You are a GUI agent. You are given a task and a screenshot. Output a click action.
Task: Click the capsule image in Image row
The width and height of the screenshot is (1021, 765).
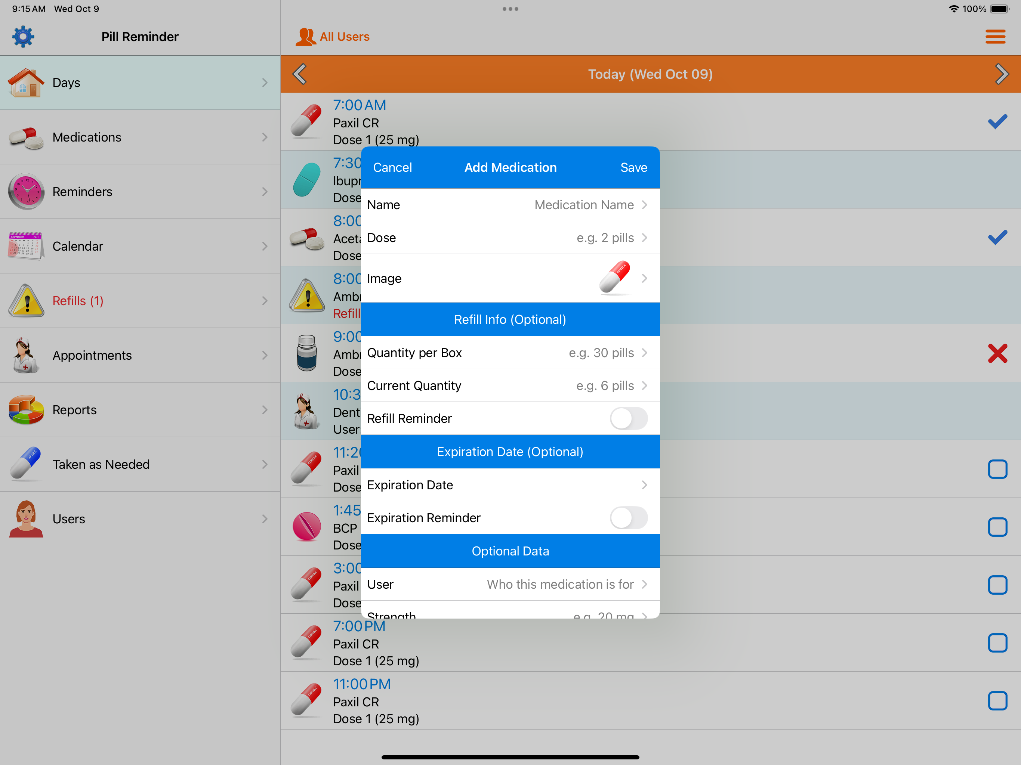(x=614, y=278)
